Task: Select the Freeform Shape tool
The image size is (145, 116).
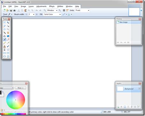Action: (x=8, y=57)
